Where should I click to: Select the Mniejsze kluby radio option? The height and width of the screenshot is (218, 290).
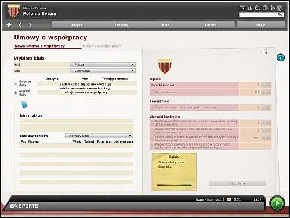tap(16, 83)
